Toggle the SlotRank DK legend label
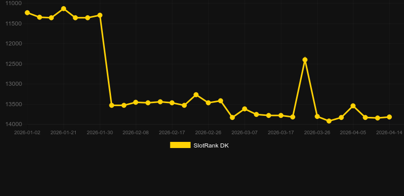404x196 pixels. tap(211, 145)
